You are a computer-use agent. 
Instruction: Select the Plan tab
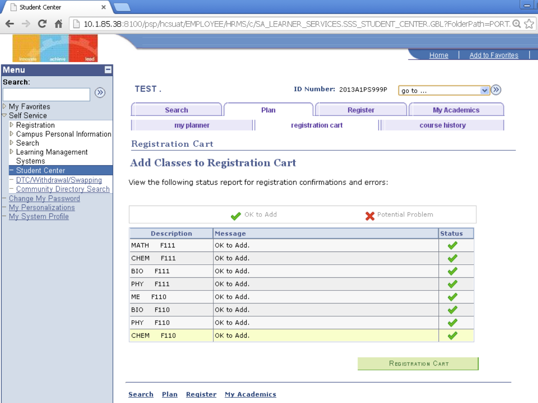click(x=268, y=110)
